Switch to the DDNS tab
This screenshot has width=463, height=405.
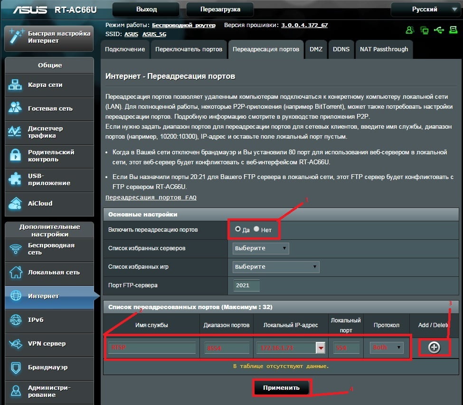tap(341, 49)
